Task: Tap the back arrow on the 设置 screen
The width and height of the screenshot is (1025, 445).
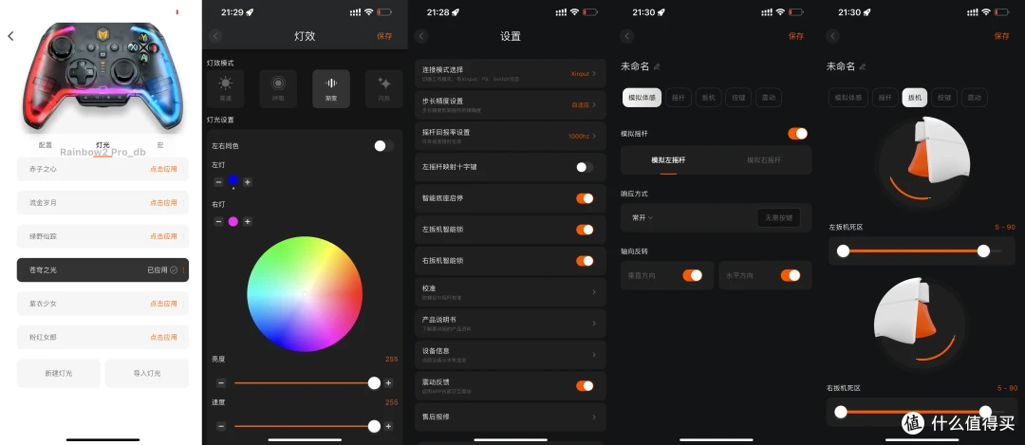Action: click(x=421, y=36)
